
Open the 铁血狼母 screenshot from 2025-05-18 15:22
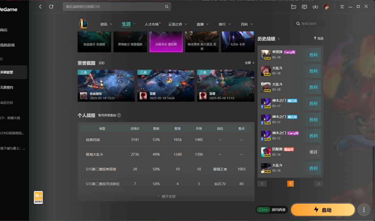106,86
